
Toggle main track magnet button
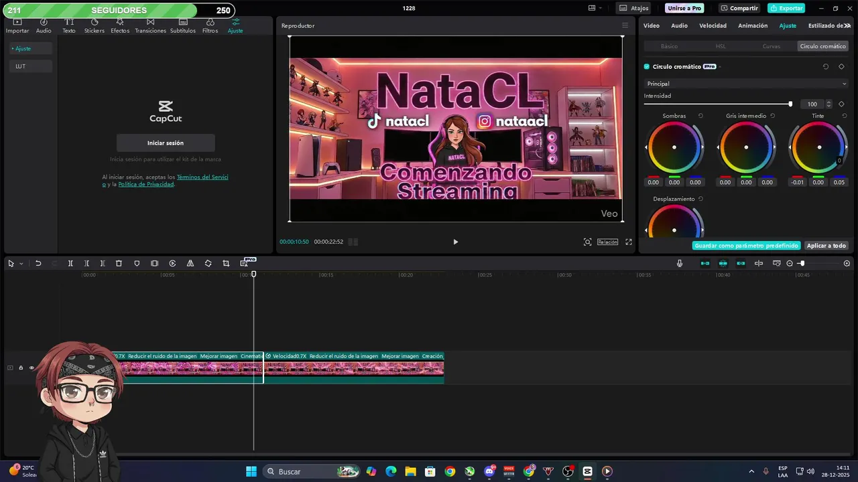tap(705, 264)
